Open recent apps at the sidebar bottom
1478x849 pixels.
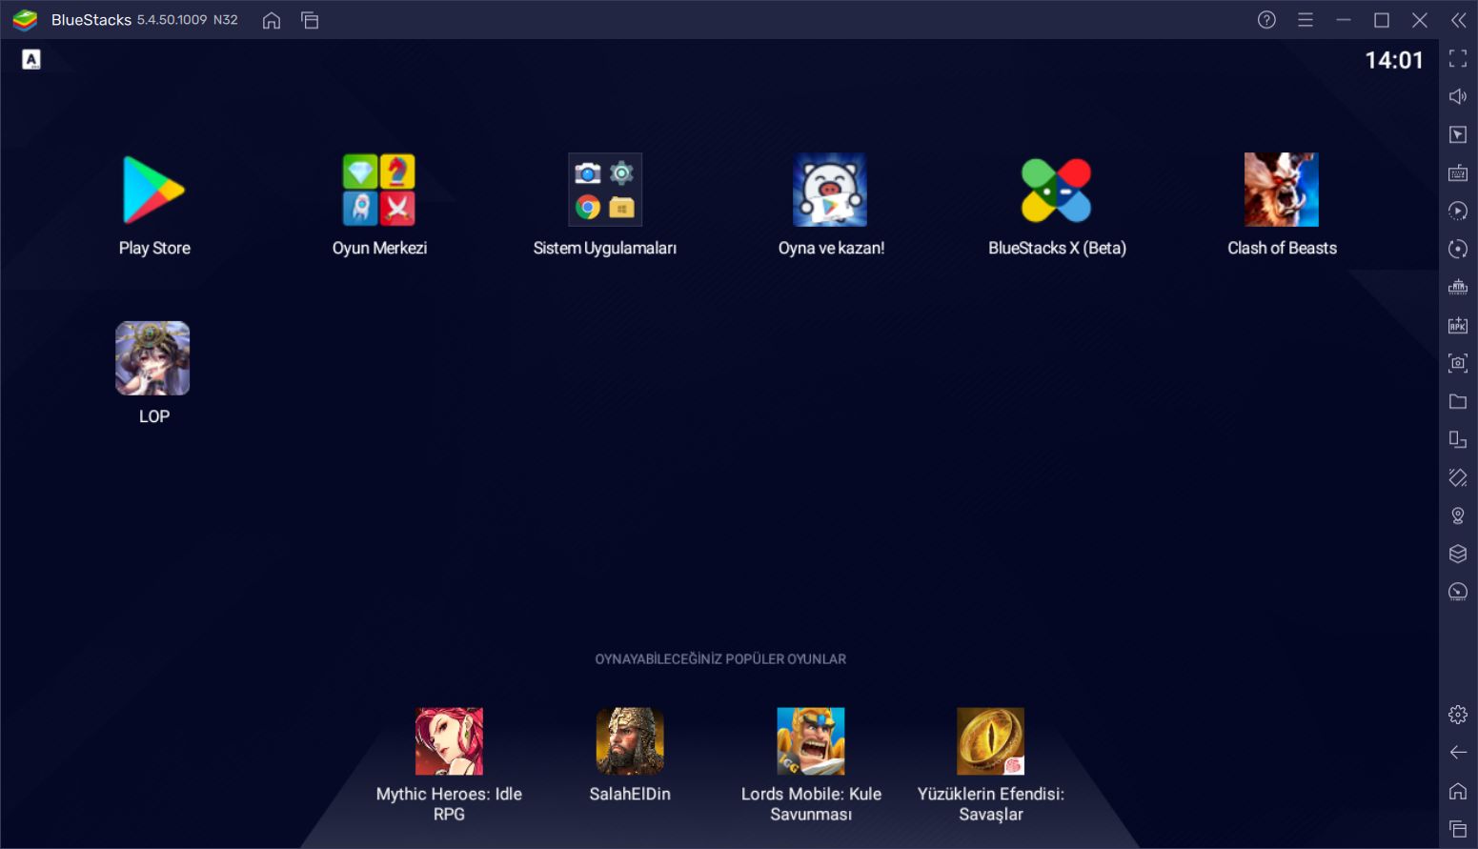[x=1458, y=829]
